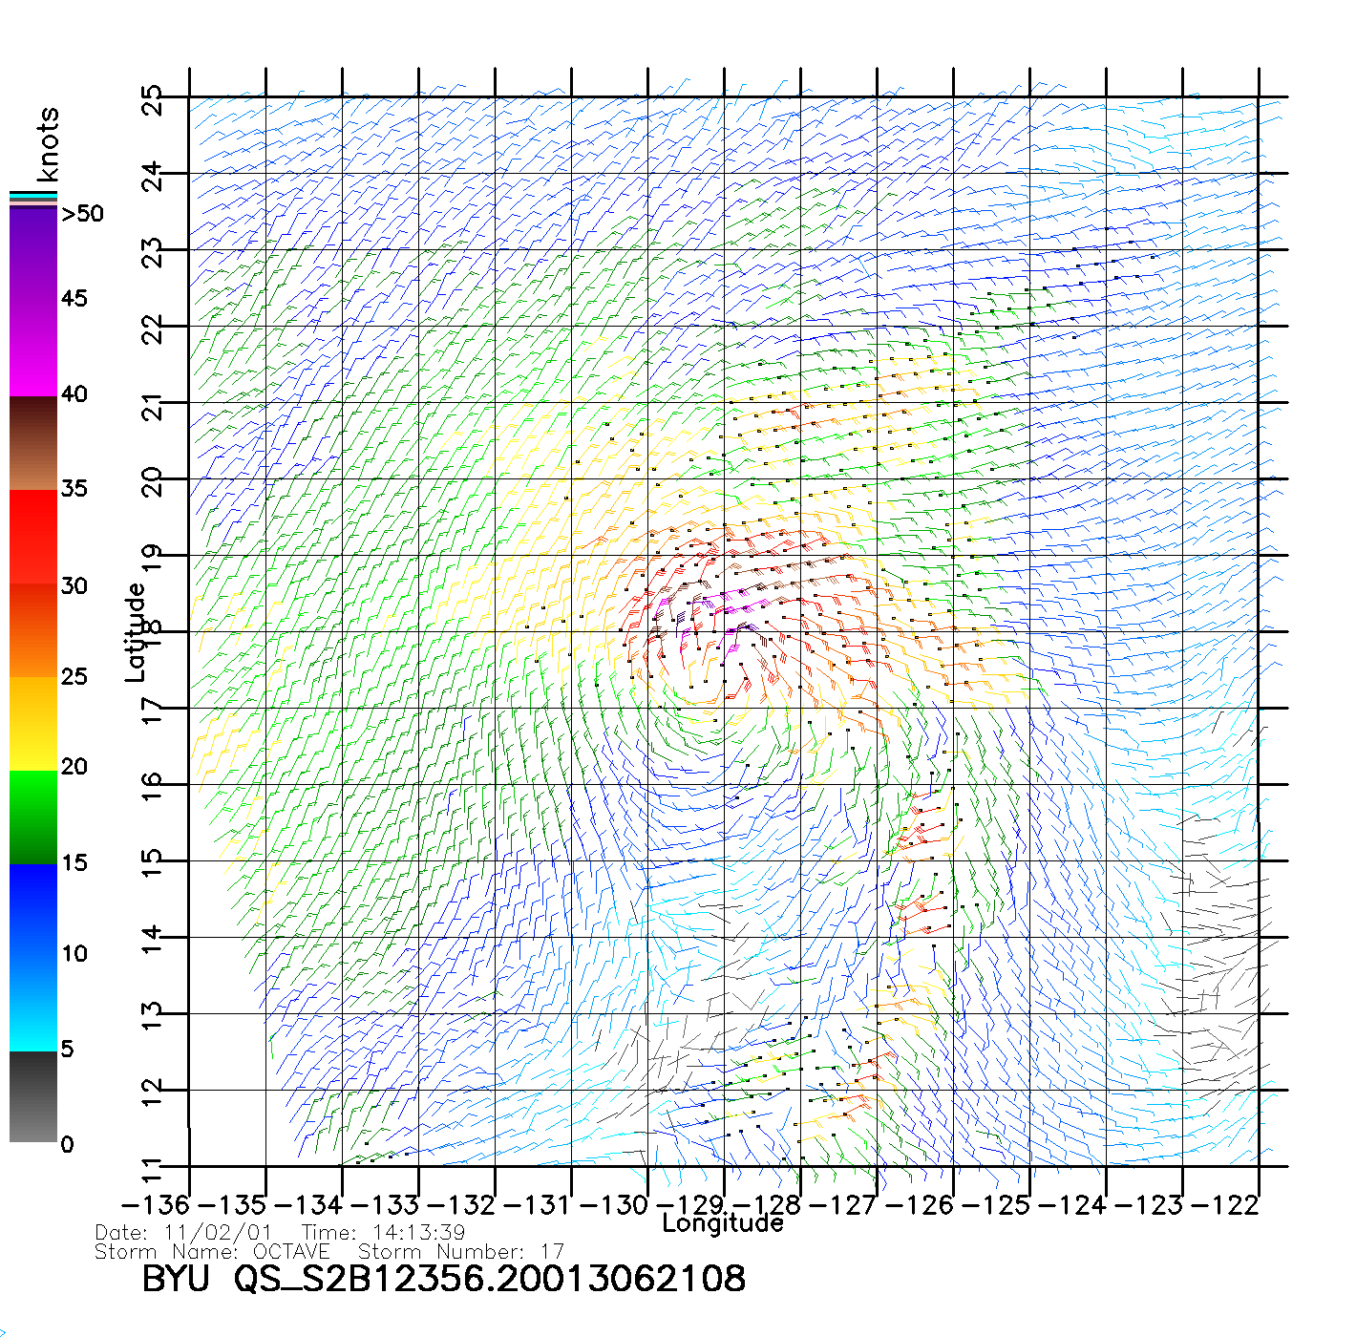1356x1337 pixels.
Task: Click the "Date: 11/02/01" text
Action: 183,1233
